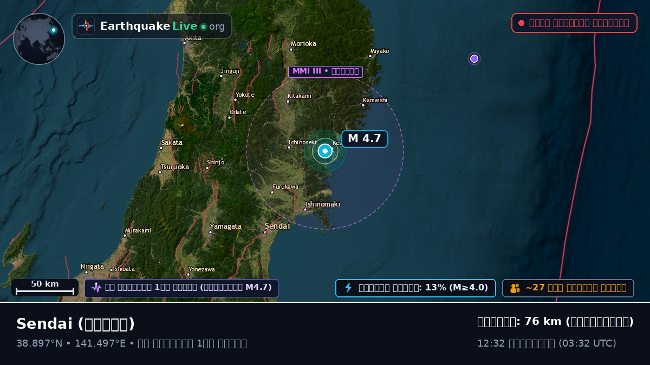Image resolution: width=650 pixels, height=365 pixels.
Task: Select the Sendai city label on the map
Action: [x=277, y=226]
